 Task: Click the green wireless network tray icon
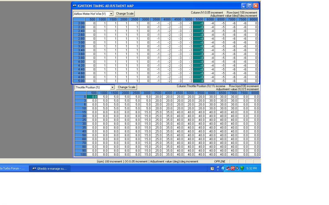[242, 168]
